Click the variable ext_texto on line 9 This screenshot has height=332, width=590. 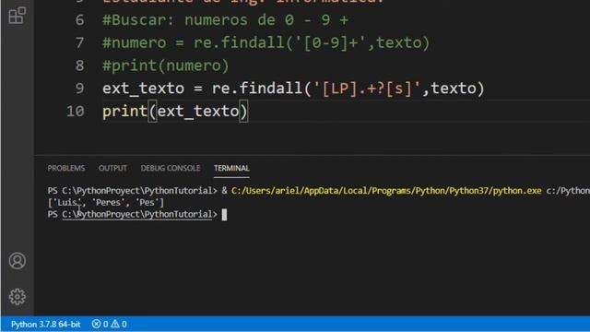[x=144, y=89]
